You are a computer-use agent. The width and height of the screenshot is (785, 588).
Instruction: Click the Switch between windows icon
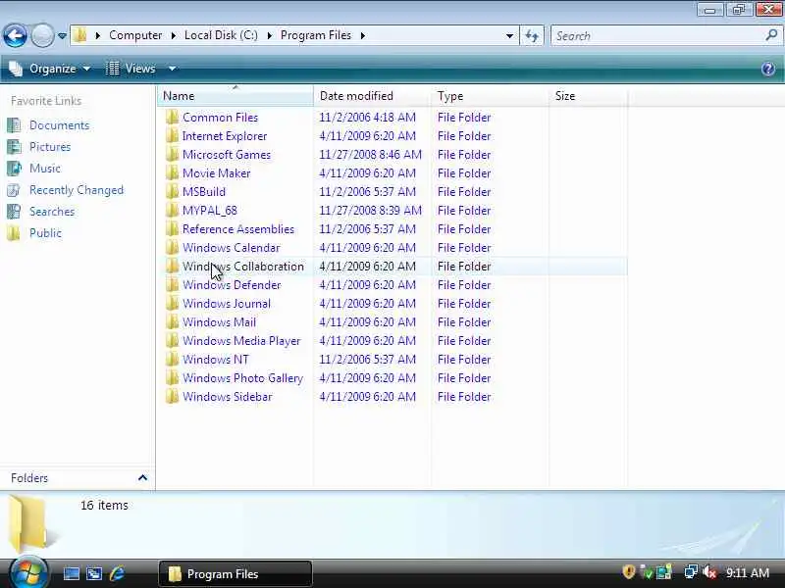[x=94, y=573]
